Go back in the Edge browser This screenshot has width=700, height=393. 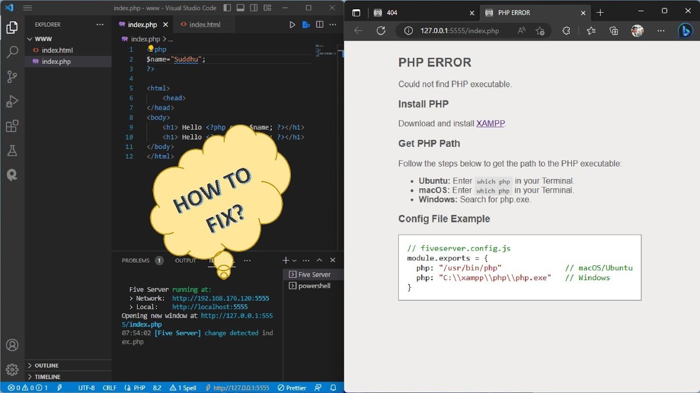358,31
